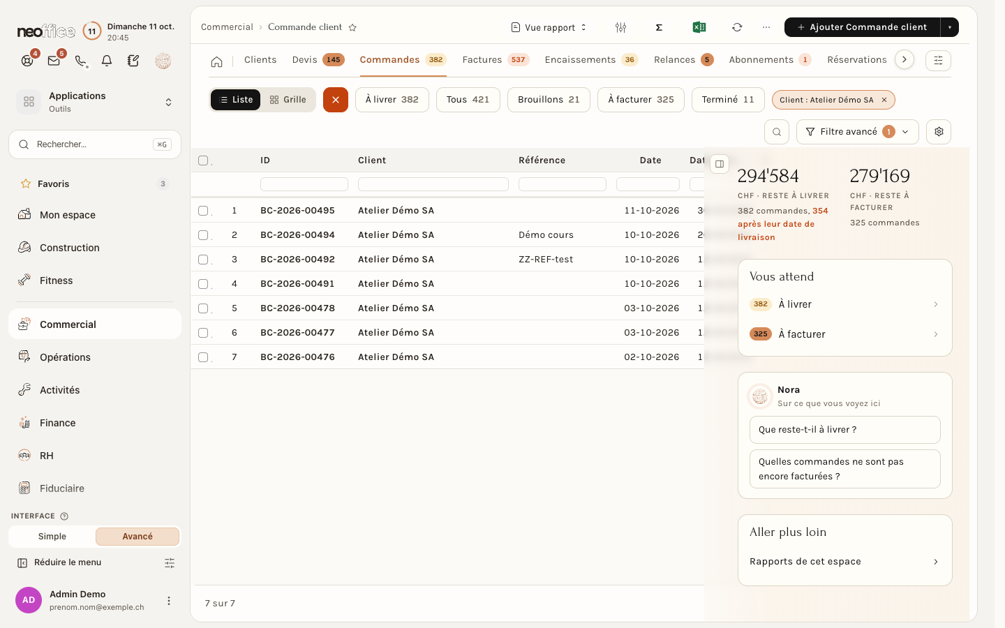Click the Client column filter field

coord(433,184)
